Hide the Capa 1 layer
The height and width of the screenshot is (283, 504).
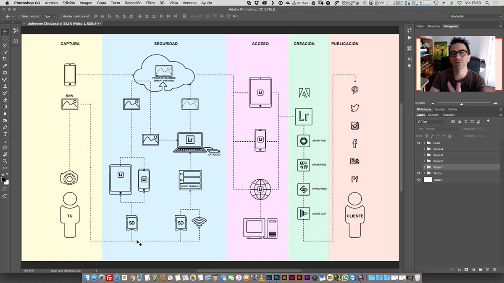(419, 180)
